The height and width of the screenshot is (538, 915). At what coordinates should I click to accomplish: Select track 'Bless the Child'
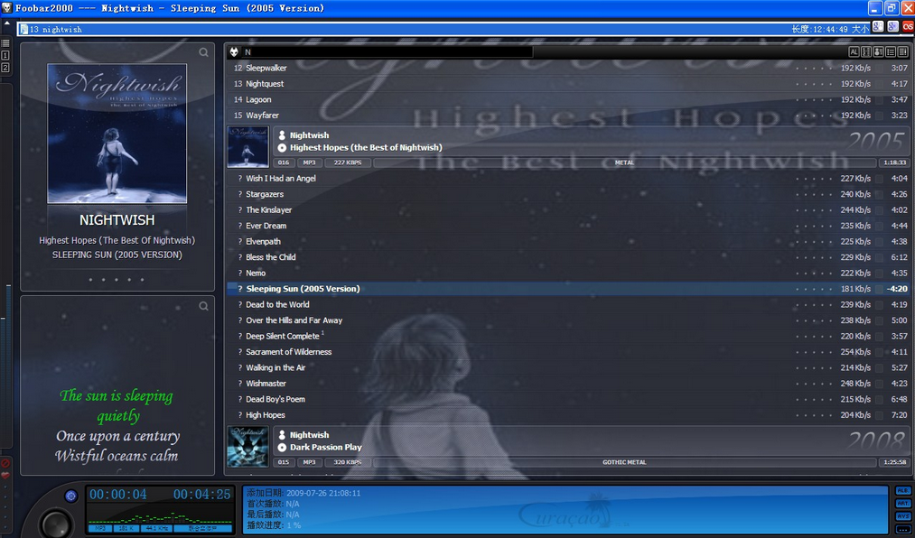[x=568, y=257]
